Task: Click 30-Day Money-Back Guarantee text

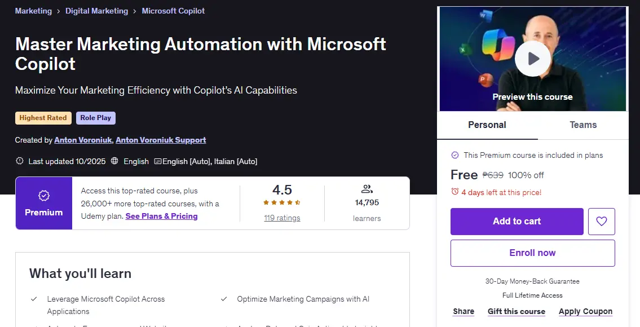Action: point(532,281)
